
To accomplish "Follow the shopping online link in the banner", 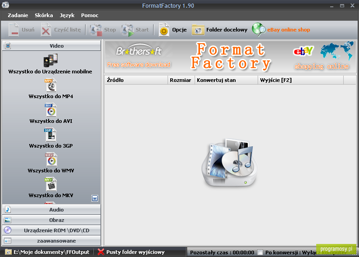I will pyautogui.click(x=322, y=66).
